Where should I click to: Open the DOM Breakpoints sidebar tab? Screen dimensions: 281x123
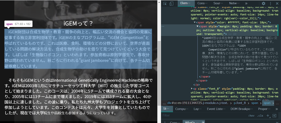(x=242, y=109)
